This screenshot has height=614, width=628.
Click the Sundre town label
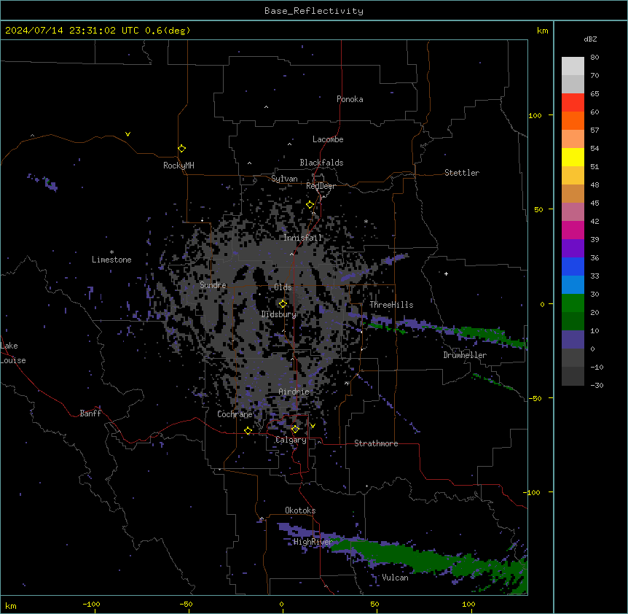click(213, 285)
